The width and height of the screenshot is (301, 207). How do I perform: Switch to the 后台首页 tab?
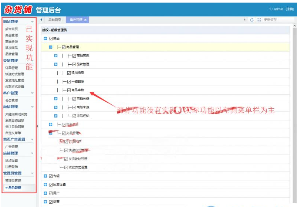pyautogui.click(x=55, y=20)
